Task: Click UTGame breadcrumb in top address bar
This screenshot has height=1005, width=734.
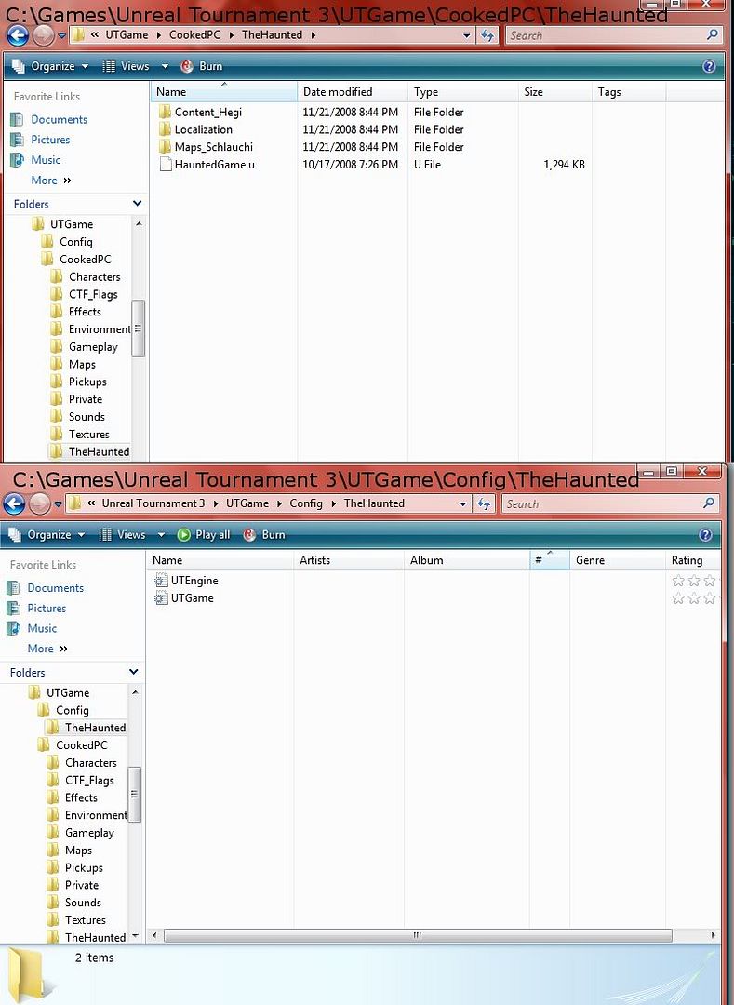Action: pyautogui.click(x=127, y=35)
